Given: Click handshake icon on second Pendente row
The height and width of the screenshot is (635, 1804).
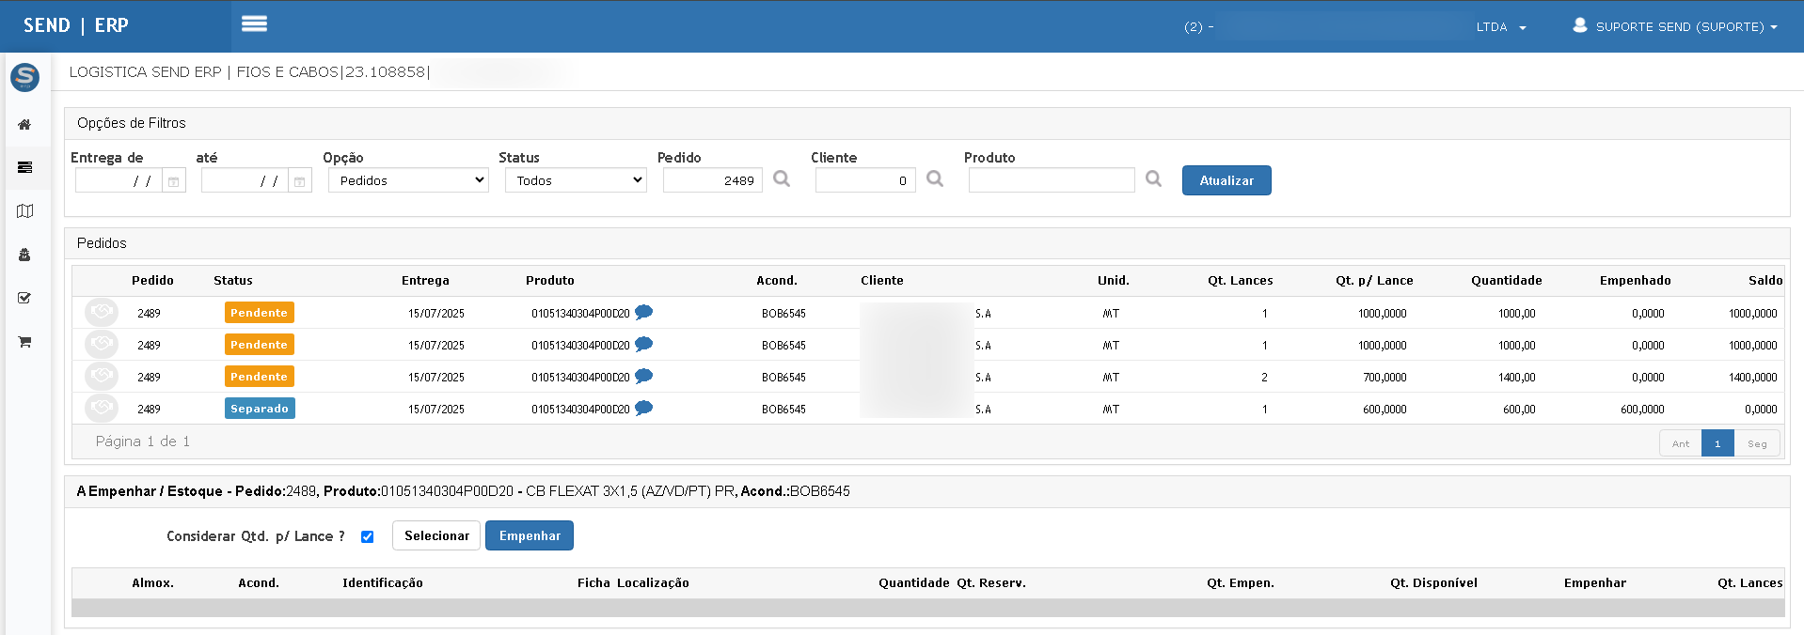Looking at the screenshot, I should 102,344.
